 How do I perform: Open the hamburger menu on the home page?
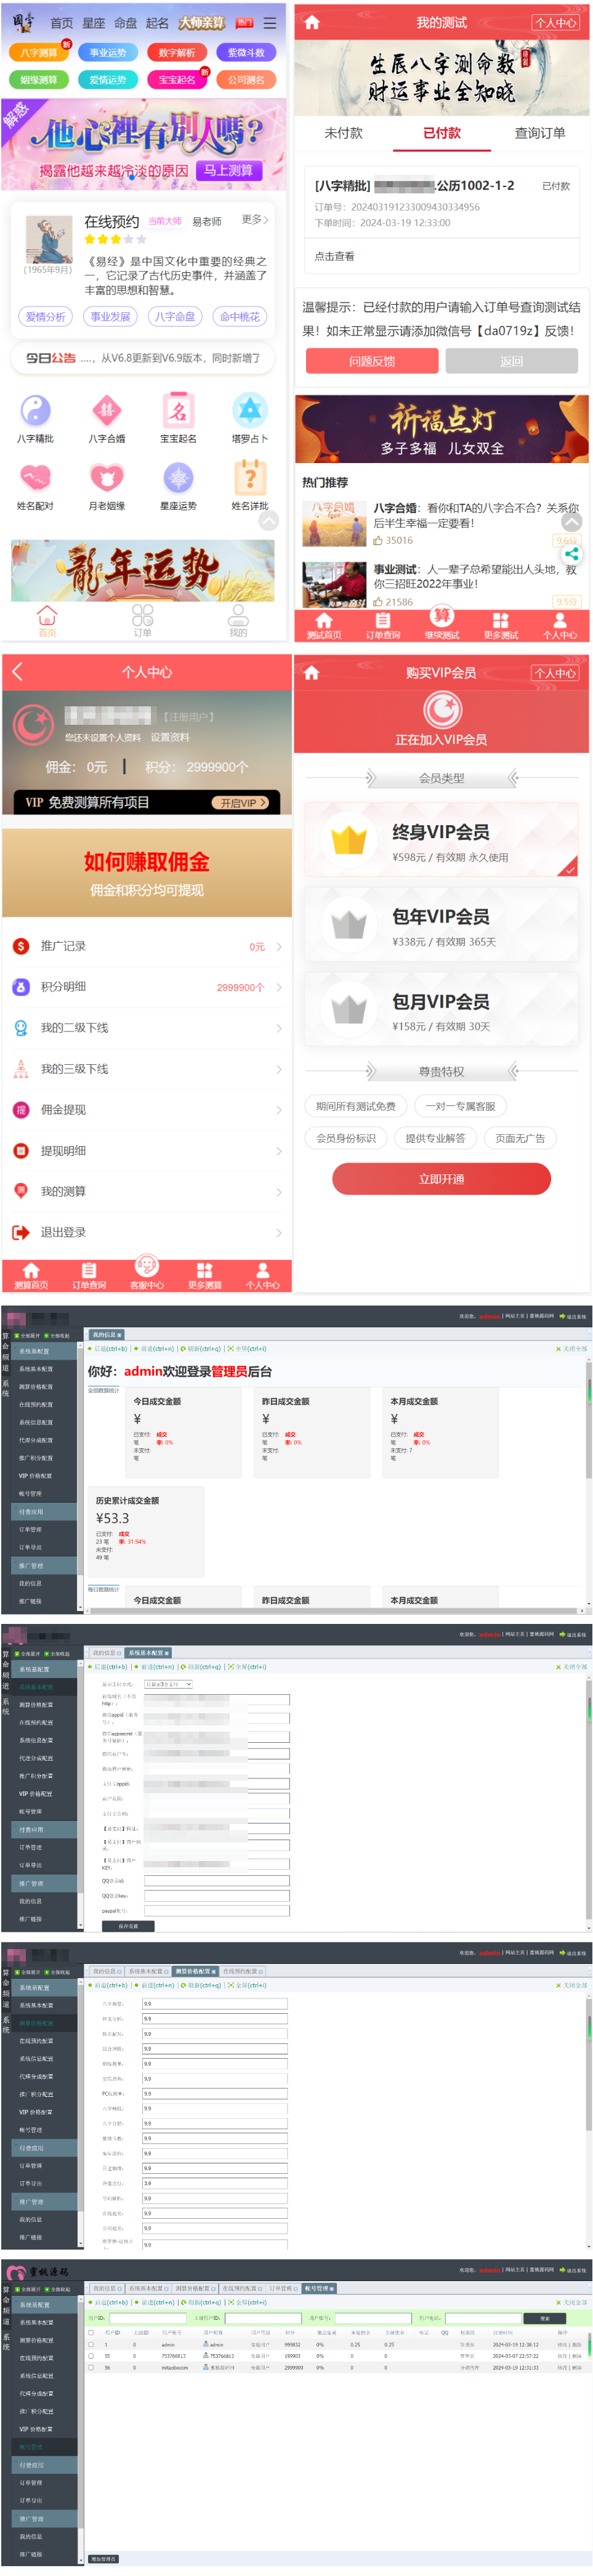(x=269, y=22)
